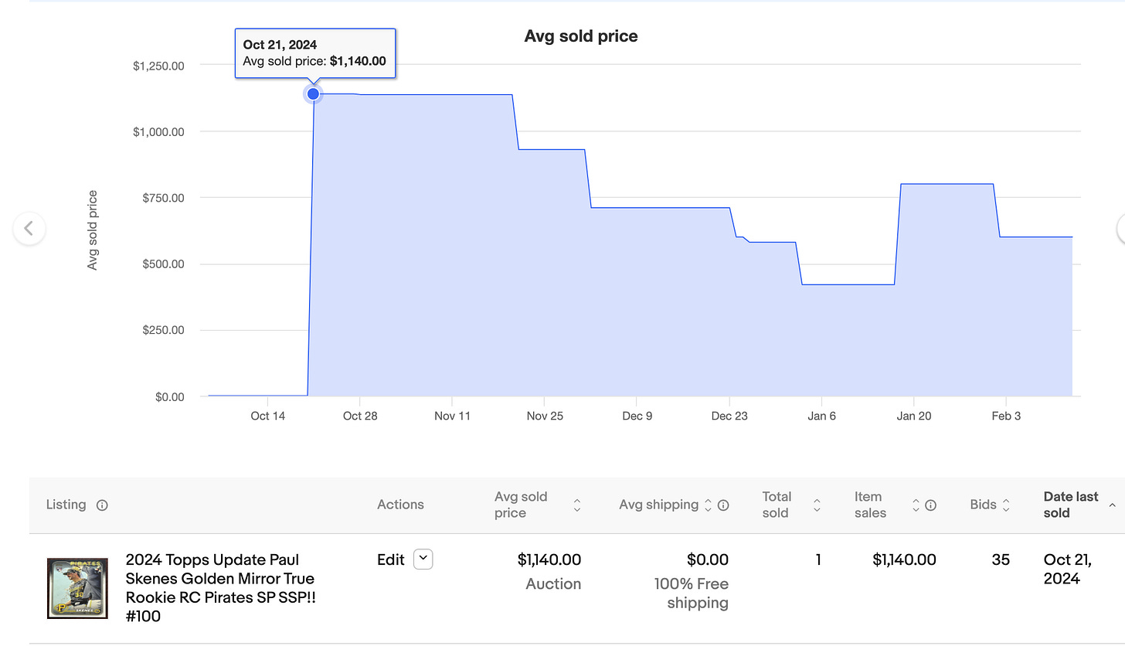Image resolution: width=1125 pixels, height=646 pixels.
Task: Sort table by Item sales arrows
Action: 916,505
